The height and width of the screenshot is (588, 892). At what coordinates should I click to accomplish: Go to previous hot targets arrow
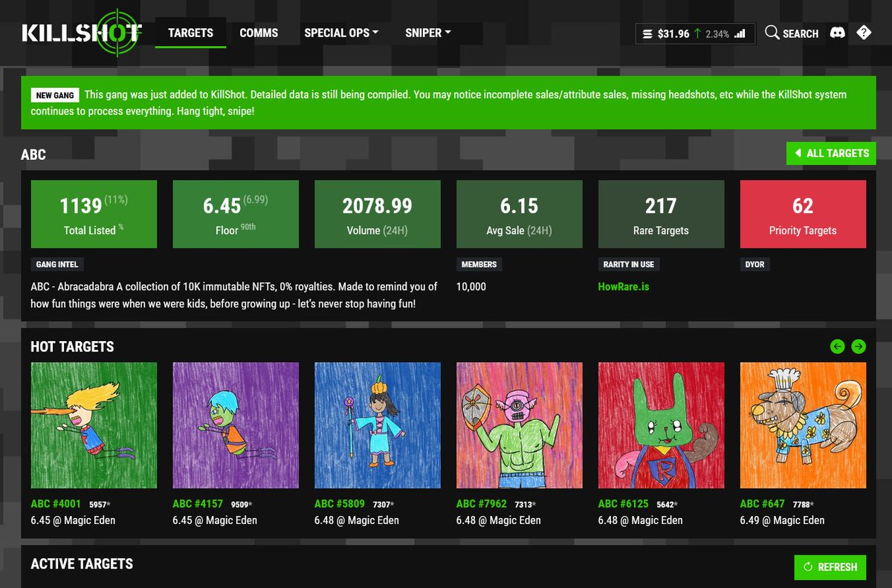coord(838,346)
